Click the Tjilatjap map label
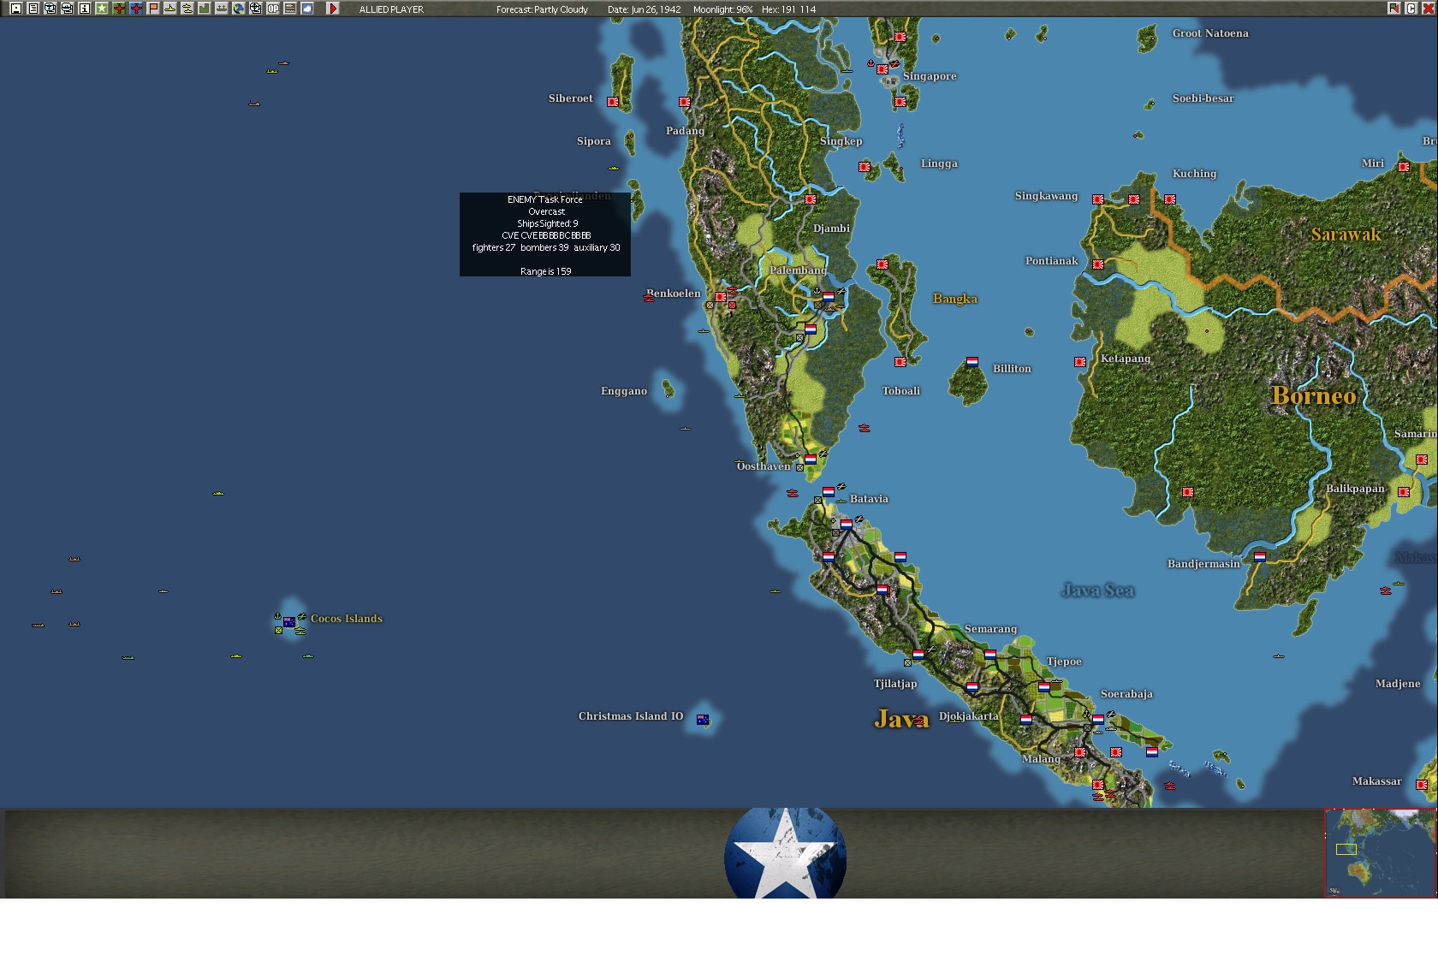This screenshot has width=1438, height=973. pyautogui.click(x=895, y=684)
